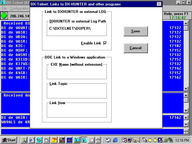
Task: Click the magnifier Find taskbar button
Action: coord(24,140)
